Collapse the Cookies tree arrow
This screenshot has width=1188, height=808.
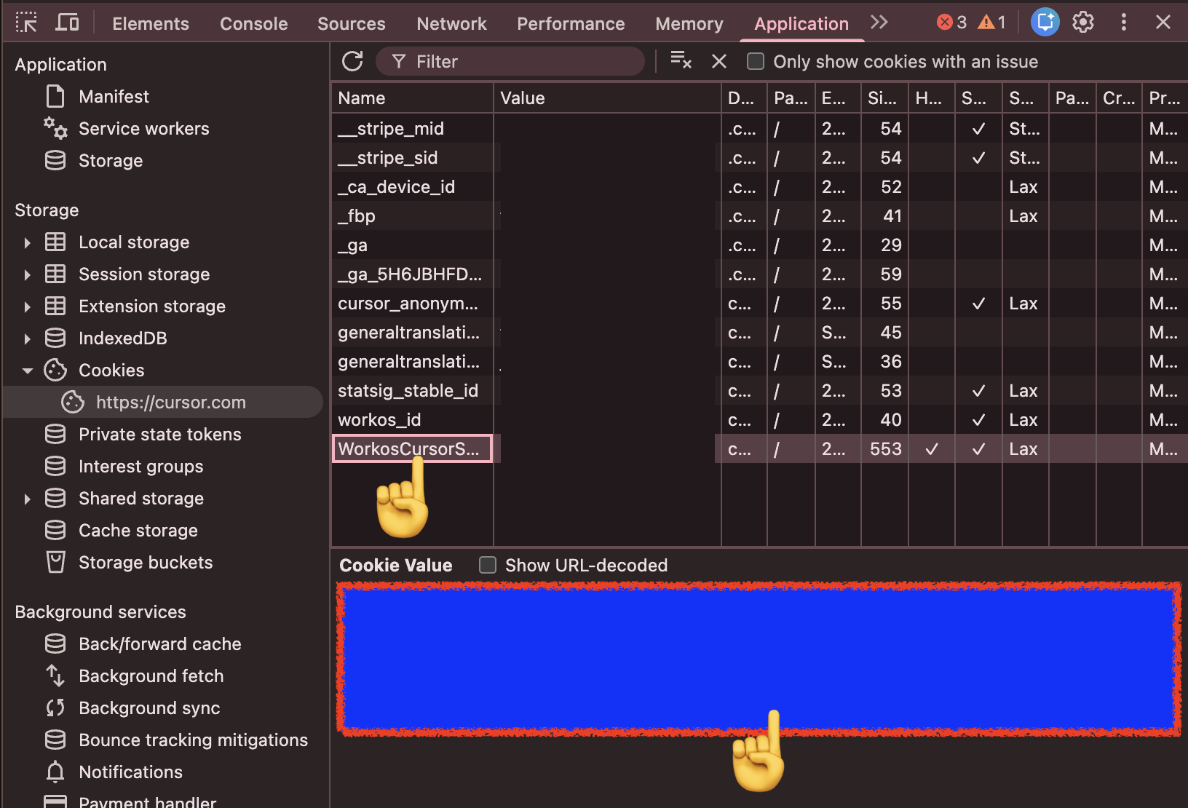tap(27, 371)
